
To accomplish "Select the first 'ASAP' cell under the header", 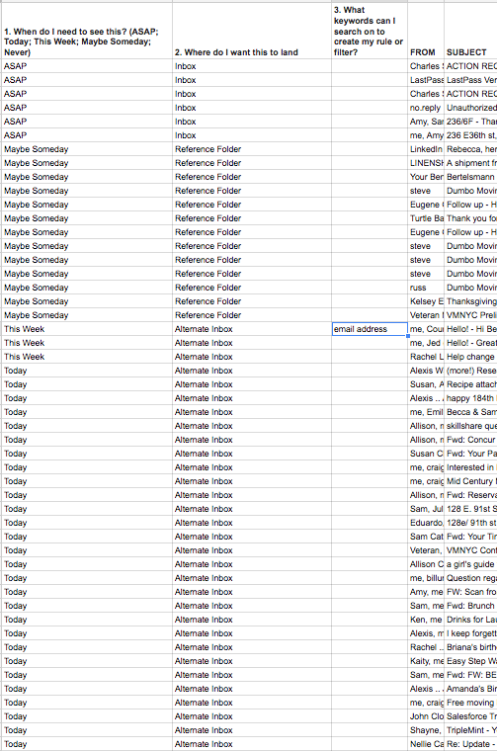I will tap(87, 66).
